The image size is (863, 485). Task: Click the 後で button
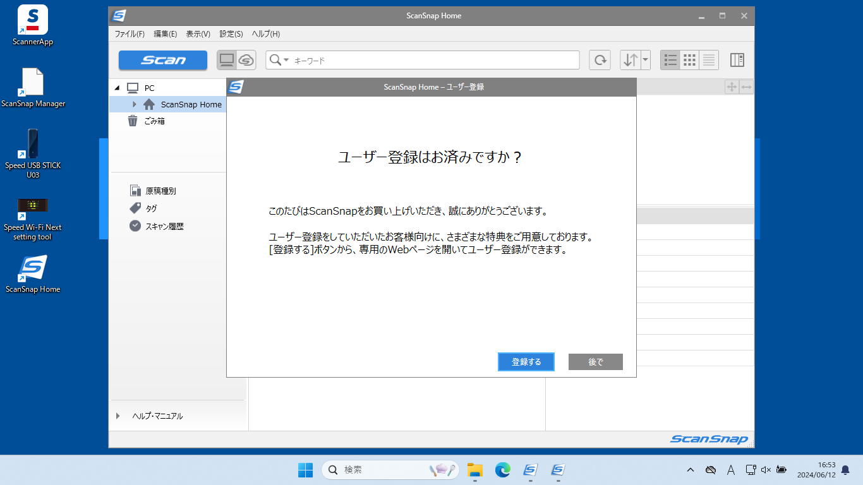coord(596,362)
